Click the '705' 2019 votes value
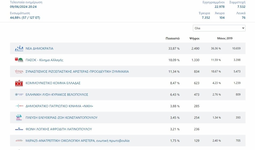The width and height of the screenshot is (255, 150). (x=238, y=141)
